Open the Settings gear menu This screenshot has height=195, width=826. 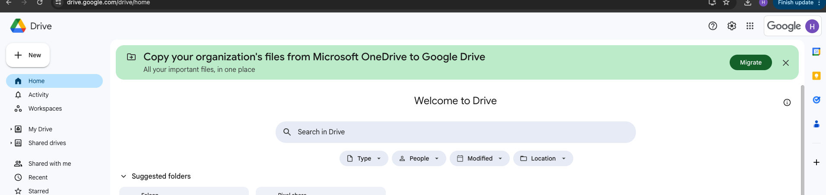(x=732, y=26)
